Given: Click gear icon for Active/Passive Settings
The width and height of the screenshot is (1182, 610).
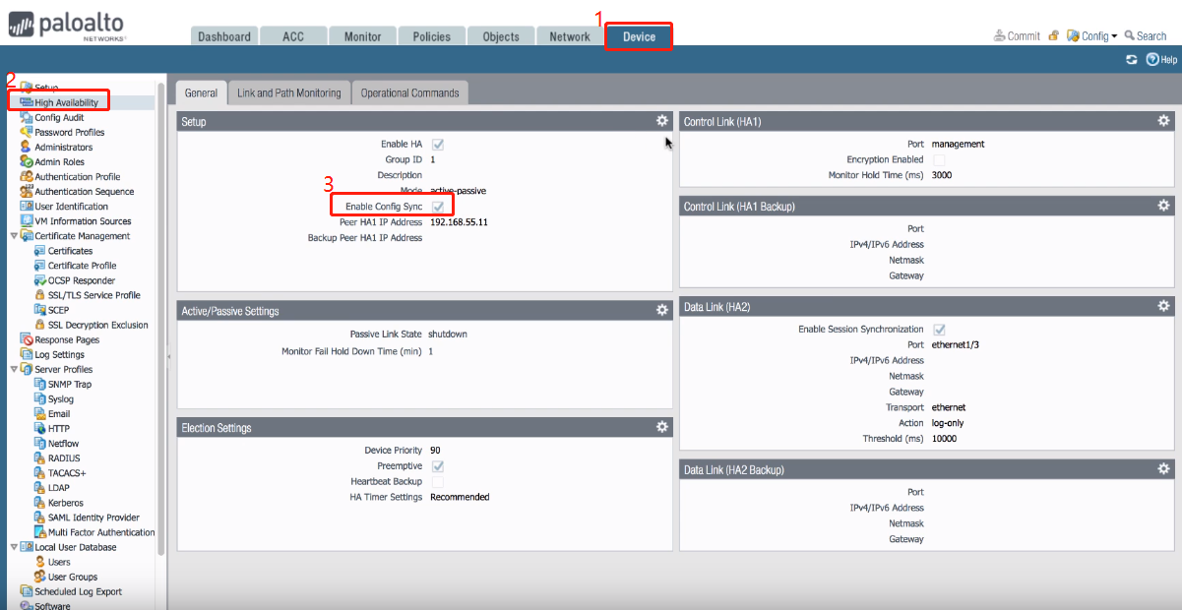Looking at the screenshot, I should (662, 310).
